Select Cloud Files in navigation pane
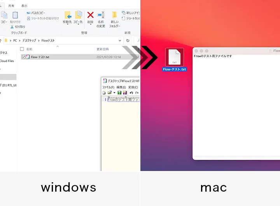Viewport: 280px width, 206px height. [7, 61]
